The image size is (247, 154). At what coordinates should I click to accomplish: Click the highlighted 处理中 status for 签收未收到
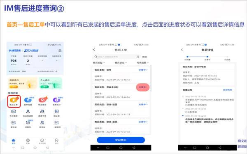pyautogui.click(x=143, y=87)
